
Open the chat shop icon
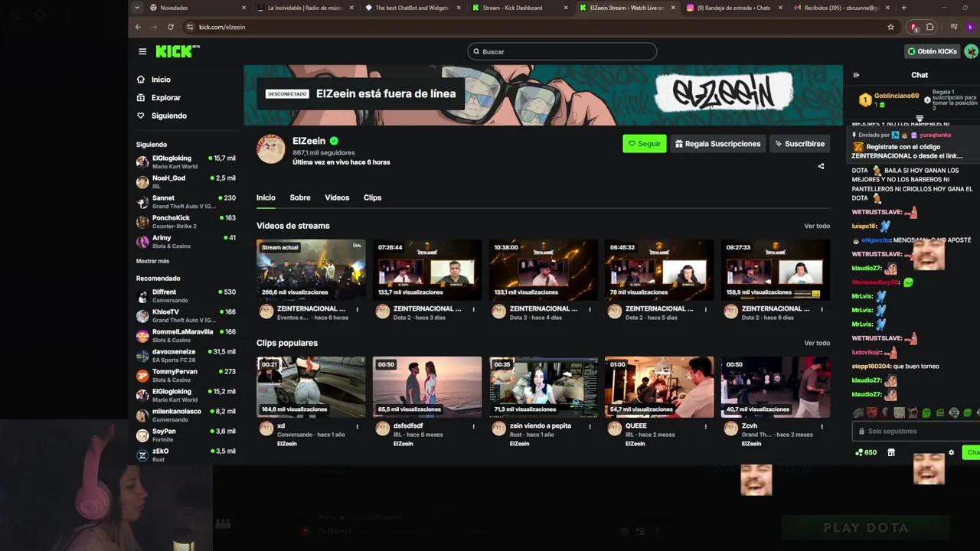point(891,452)
